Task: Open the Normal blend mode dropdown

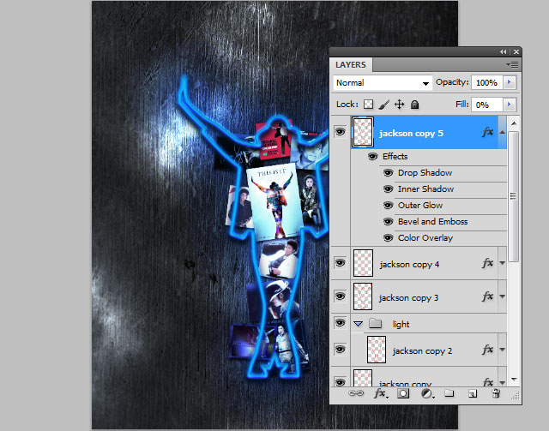Action: coord(383,83)
